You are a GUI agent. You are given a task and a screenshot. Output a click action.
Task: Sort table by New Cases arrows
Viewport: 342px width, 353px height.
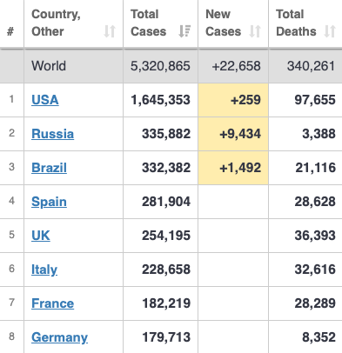255,31
